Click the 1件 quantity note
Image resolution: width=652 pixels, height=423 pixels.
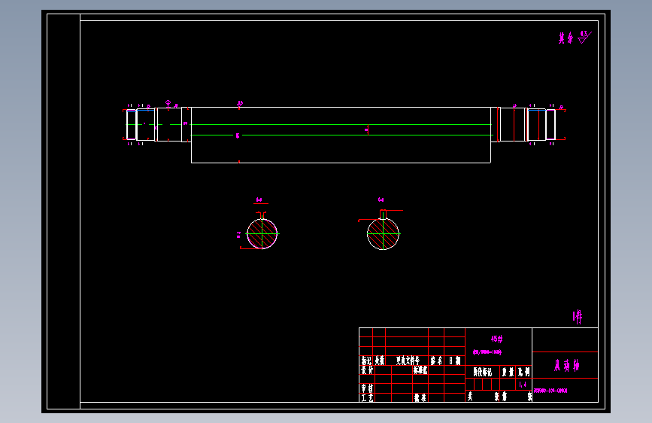point(578,318)
